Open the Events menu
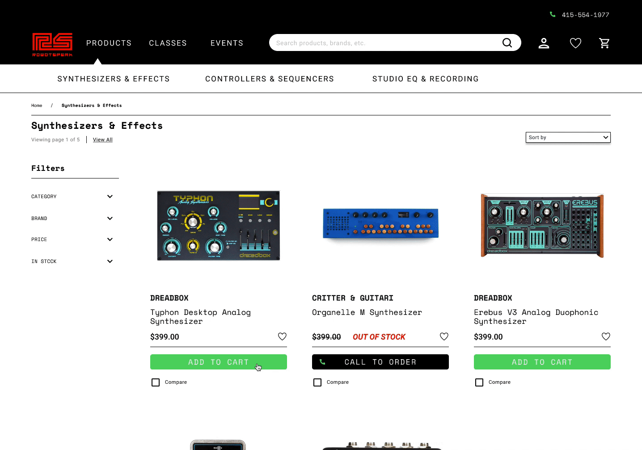Image resolution: width=642 pixels, height=450 pixels. coord(227,43)
